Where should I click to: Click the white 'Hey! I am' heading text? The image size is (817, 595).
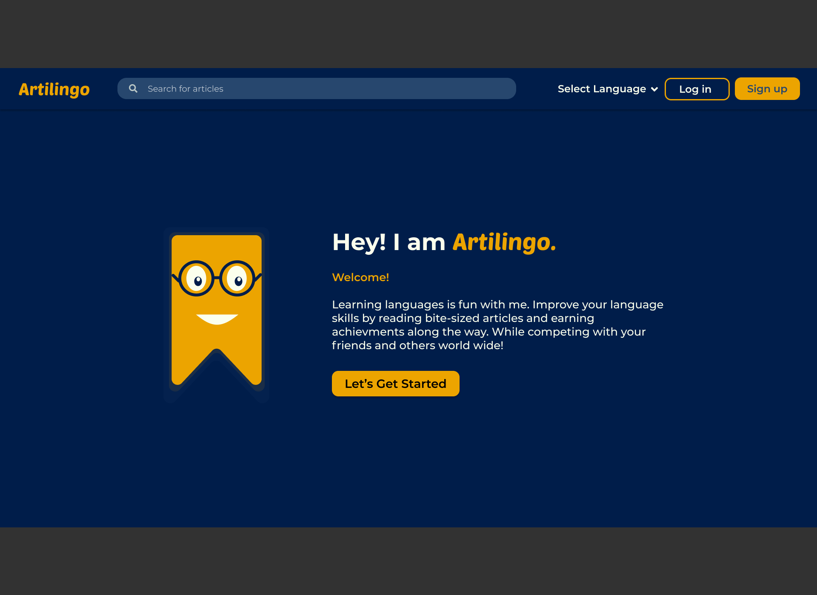(x=388, y=242)
